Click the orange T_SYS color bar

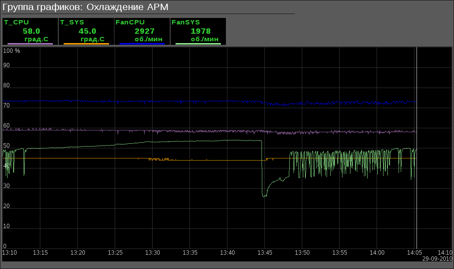click(x=86, y=44)
